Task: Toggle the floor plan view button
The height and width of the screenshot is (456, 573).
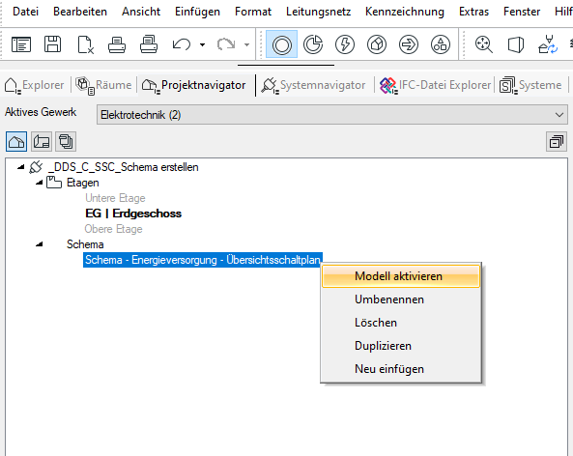Action: pos(42,141)
